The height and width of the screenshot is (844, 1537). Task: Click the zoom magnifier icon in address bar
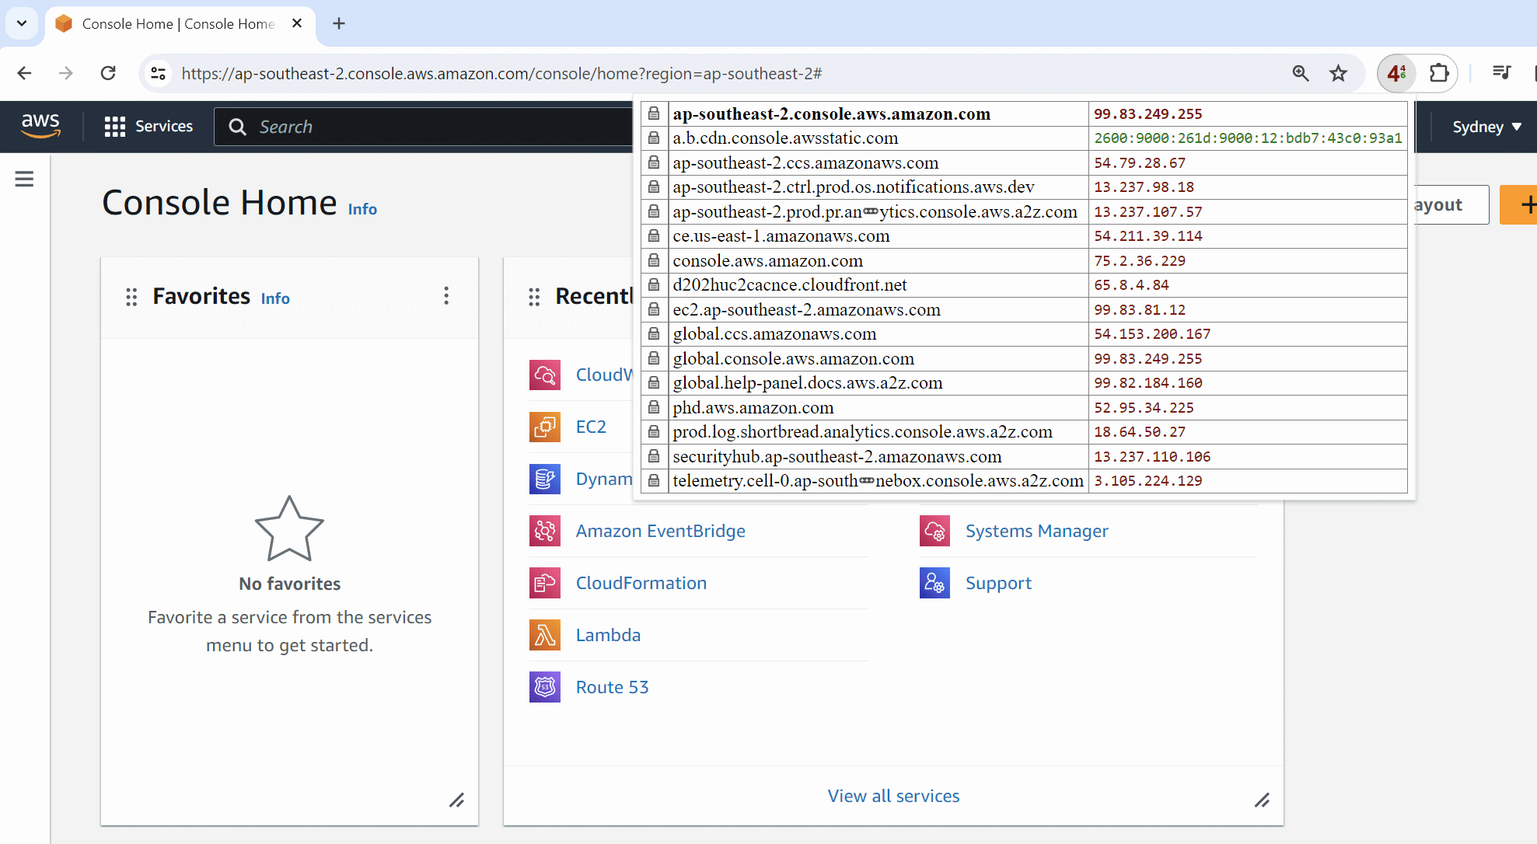click(1301, 73)
